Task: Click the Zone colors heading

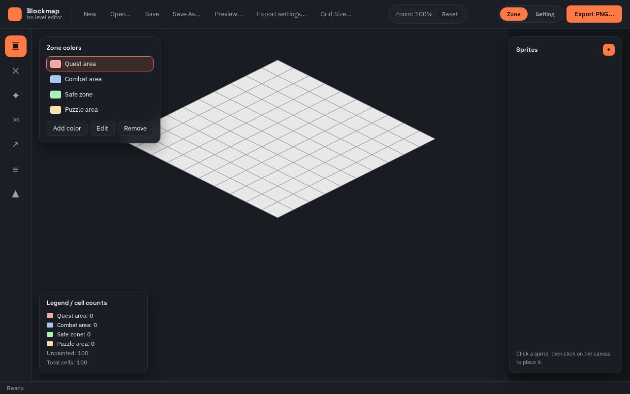Action: click(x=64, y=48)
